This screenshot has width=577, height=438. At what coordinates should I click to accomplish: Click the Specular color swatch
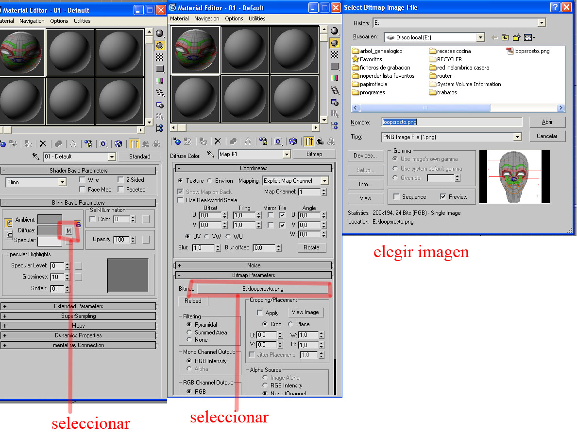pyautogui.click(x=50, y=241)
